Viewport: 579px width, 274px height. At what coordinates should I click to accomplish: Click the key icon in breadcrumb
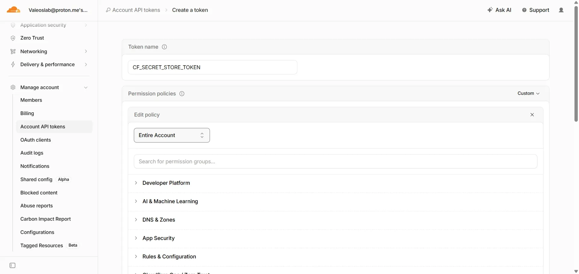[x=108, y=10]
